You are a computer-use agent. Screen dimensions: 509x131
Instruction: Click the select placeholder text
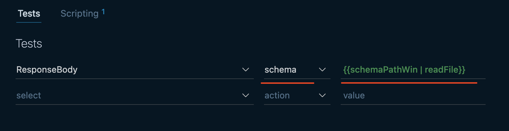(x=29, y=96)
